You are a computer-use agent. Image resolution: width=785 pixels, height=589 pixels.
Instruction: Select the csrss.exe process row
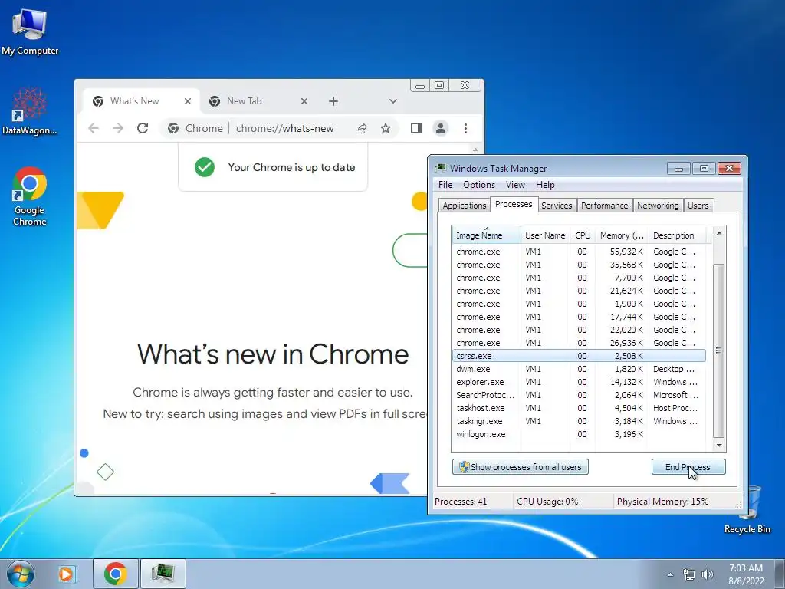coord(579,356)
